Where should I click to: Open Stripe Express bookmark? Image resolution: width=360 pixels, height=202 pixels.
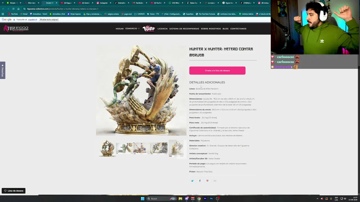tap(74, 14)
